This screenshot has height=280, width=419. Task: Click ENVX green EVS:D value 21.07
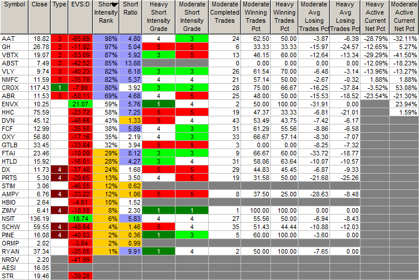point(80,104)
